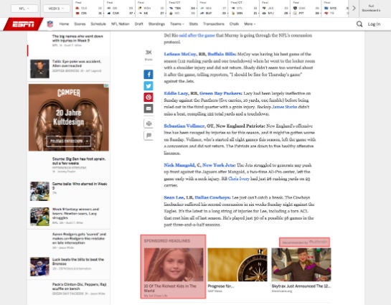This screenshot has width=391, height=305.
Task: Click the 'Recommended by Outbrain' label
Action: point(304,242)
